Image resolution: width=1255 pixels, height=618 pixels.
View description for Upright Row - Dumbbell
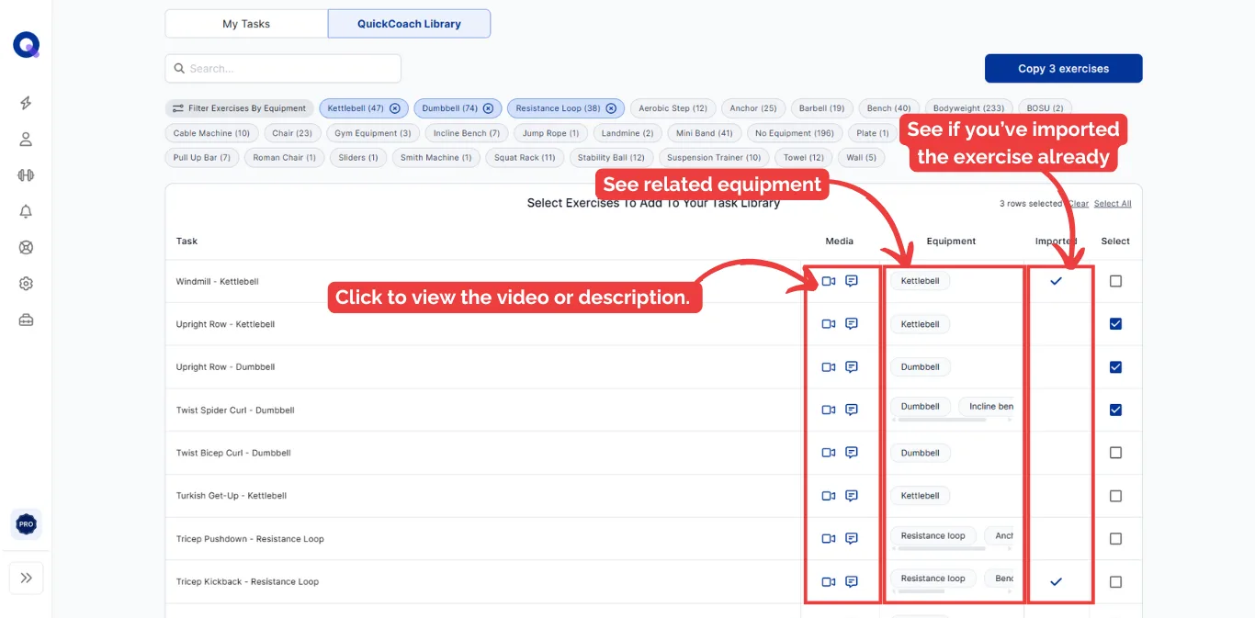click(852, 366)
